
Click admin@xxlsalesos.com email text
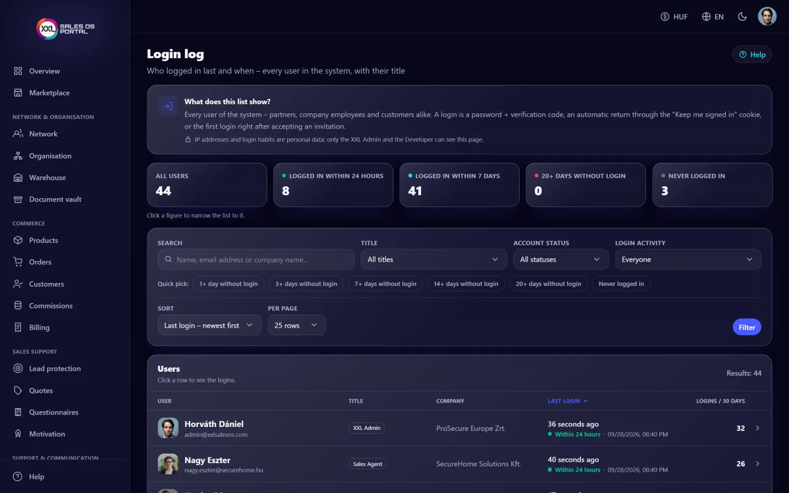(216, 435)
